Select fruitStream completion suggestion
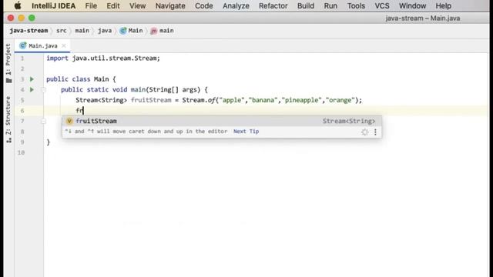Viewport: 493px width, 277px height. point(222,121)
